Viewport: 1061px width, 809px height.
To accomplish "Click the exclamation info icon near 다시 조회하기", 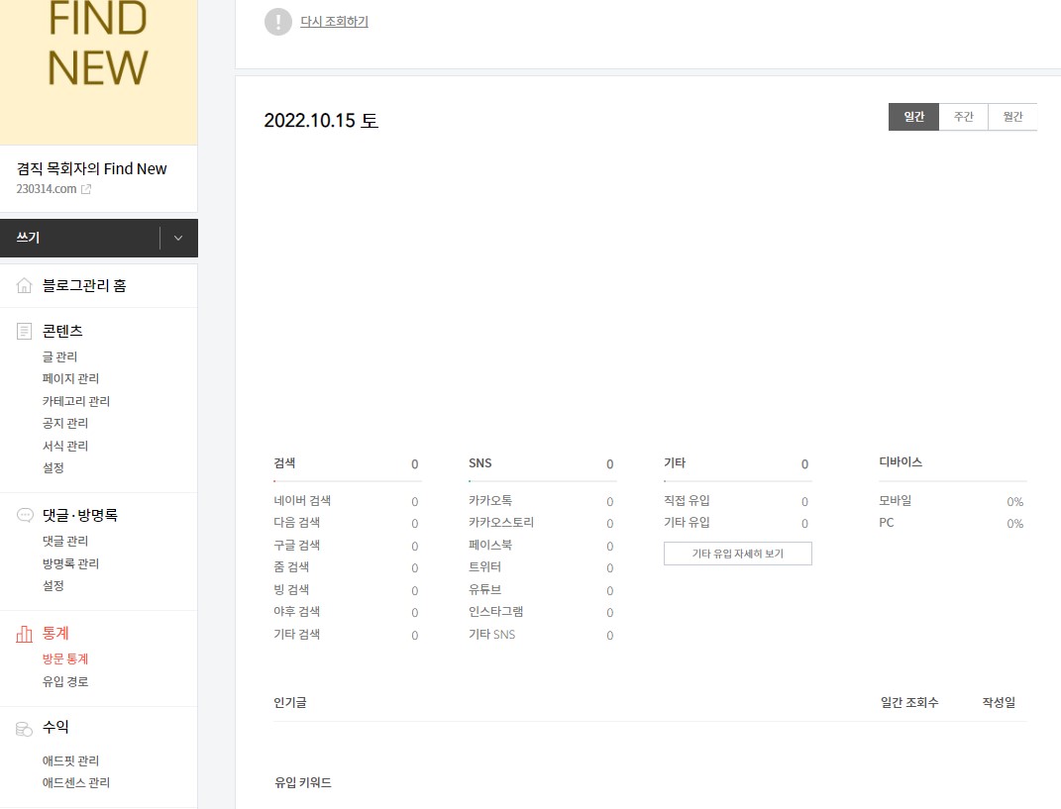I will [x=278, y=21].
